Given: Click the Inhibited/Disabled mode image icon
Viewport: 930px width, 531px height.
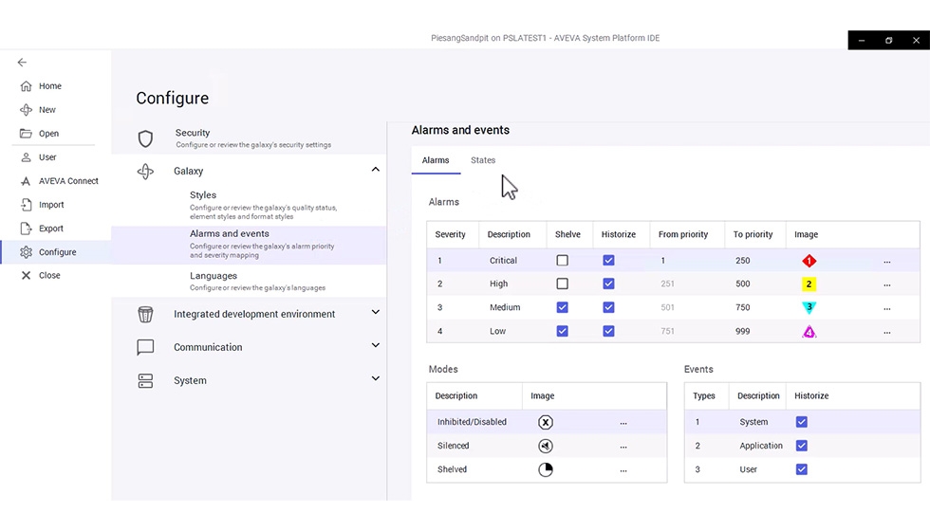Looking at the screenshot, I should (545, 422).
